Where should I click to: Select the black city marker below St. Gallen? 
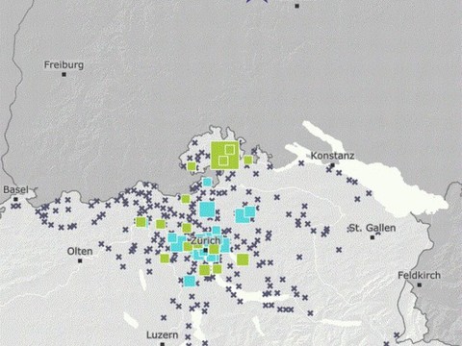(x=372, y=237)
